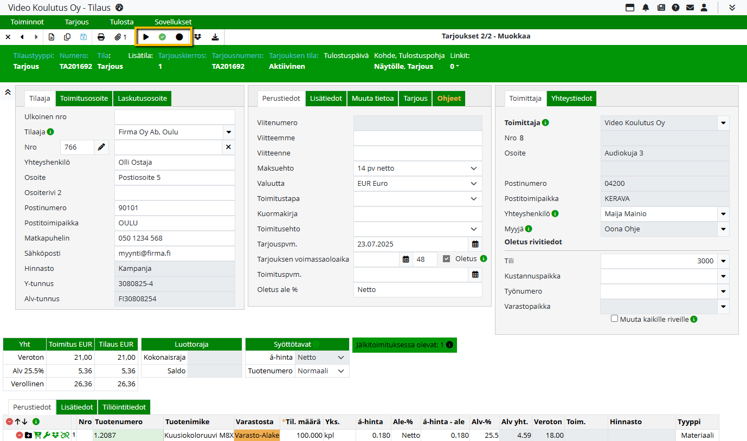
Task: Switch to the Toimitusosoite tab
Action: pos(84,99)
